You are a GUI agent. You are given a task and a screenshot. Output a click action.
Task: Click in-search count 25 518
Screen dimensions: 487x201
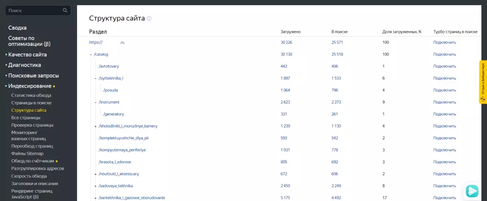(x=337, y=54)
